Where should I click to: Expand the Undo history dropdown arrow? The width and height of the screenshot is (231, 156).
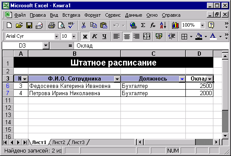click(123, 26)
